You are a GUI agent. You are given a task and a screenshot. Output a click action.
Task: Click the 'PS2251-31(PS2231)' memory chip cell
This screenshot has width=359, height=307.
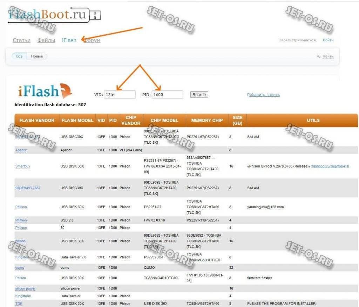click(203, 220)
